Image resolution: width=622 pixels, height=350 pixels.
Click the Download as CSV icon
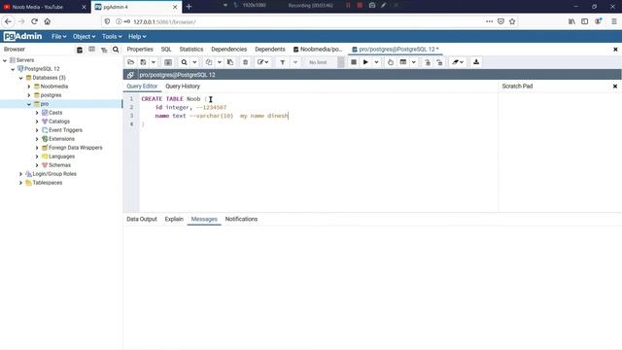[476, 62]
